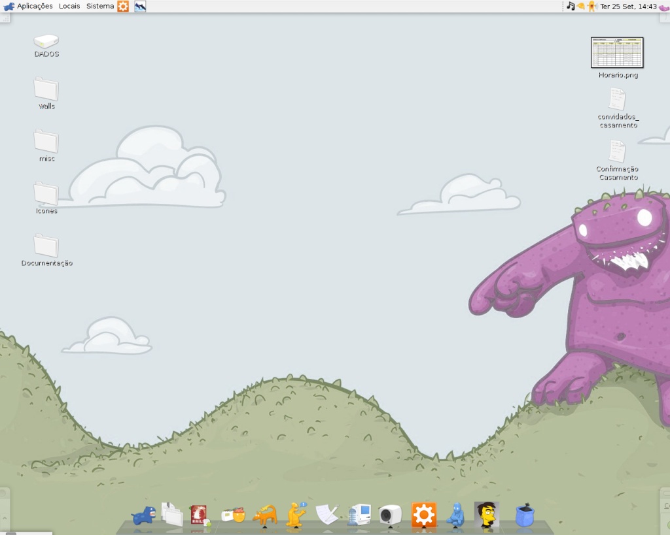Viewport: 670px width, 535px height.
Task: Open the cartoon face avatar dock icon
Action: click(x=487, y=514)
